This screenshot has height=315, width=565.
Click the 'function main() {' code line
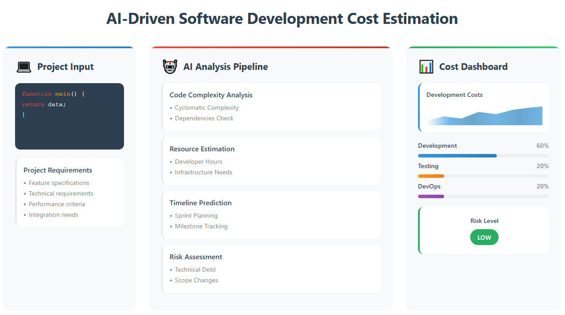(53, 94)
